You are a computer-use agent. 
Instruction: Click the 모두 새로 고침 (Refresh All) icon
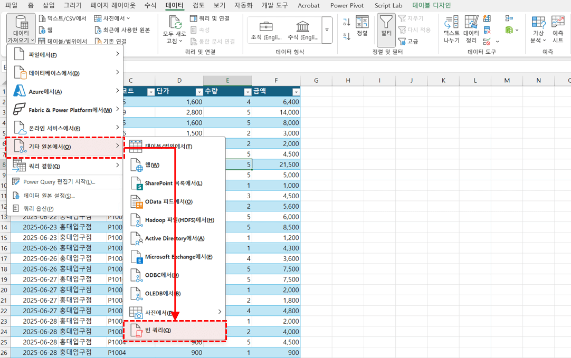click(175, 29)
